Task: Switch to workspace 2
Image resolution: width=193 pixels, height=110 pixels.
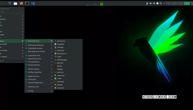Action: click(x=174, y=3)
